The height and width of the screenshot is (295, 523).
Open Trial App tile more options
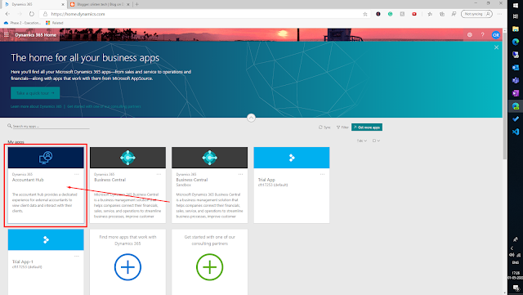322,174
